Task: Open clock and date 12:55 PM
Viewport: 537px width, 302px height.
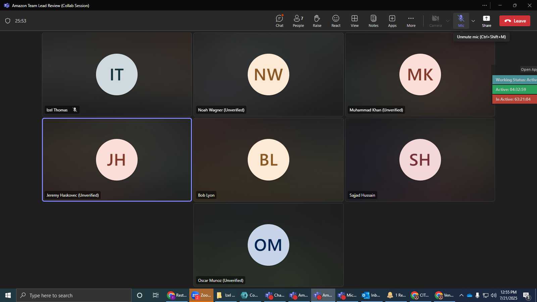Action: pyautogui.click(x=508, y=295)
